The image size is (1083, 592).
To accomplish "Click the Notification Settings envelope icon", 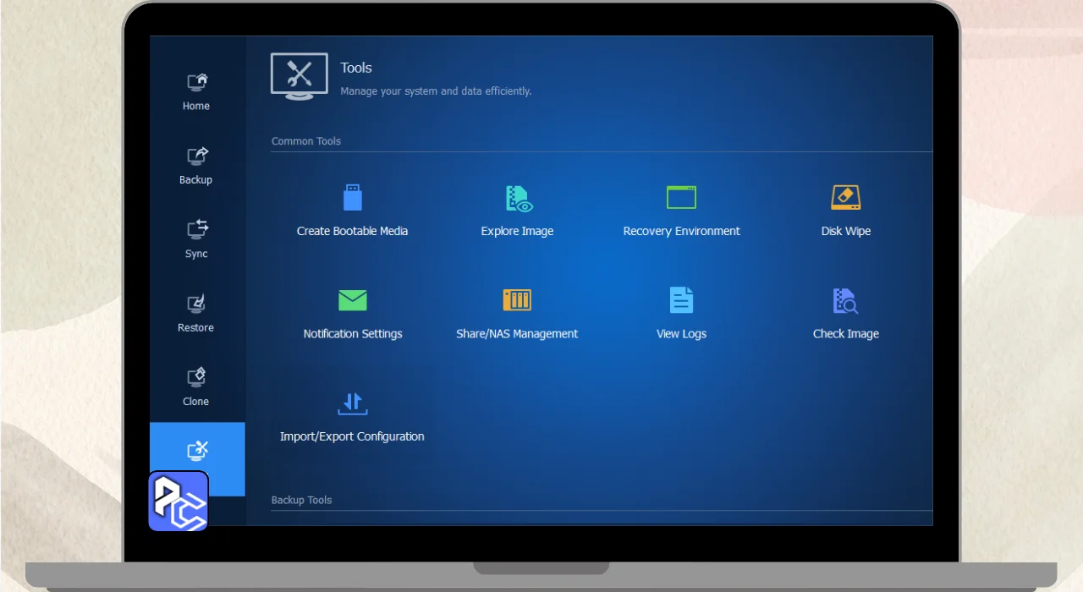I will pyautogui.click(x=353, y=300).
